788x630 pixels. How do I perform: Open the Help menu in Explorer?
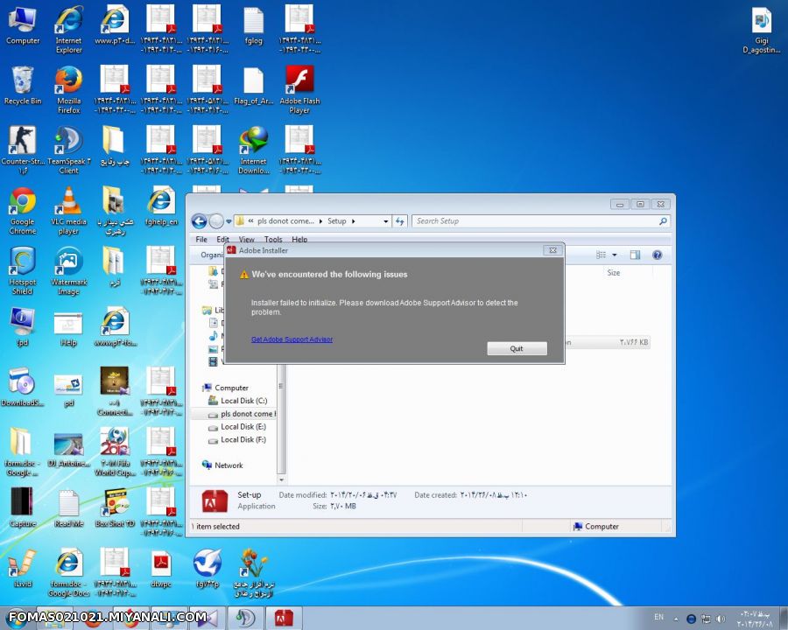coord(299,239)
